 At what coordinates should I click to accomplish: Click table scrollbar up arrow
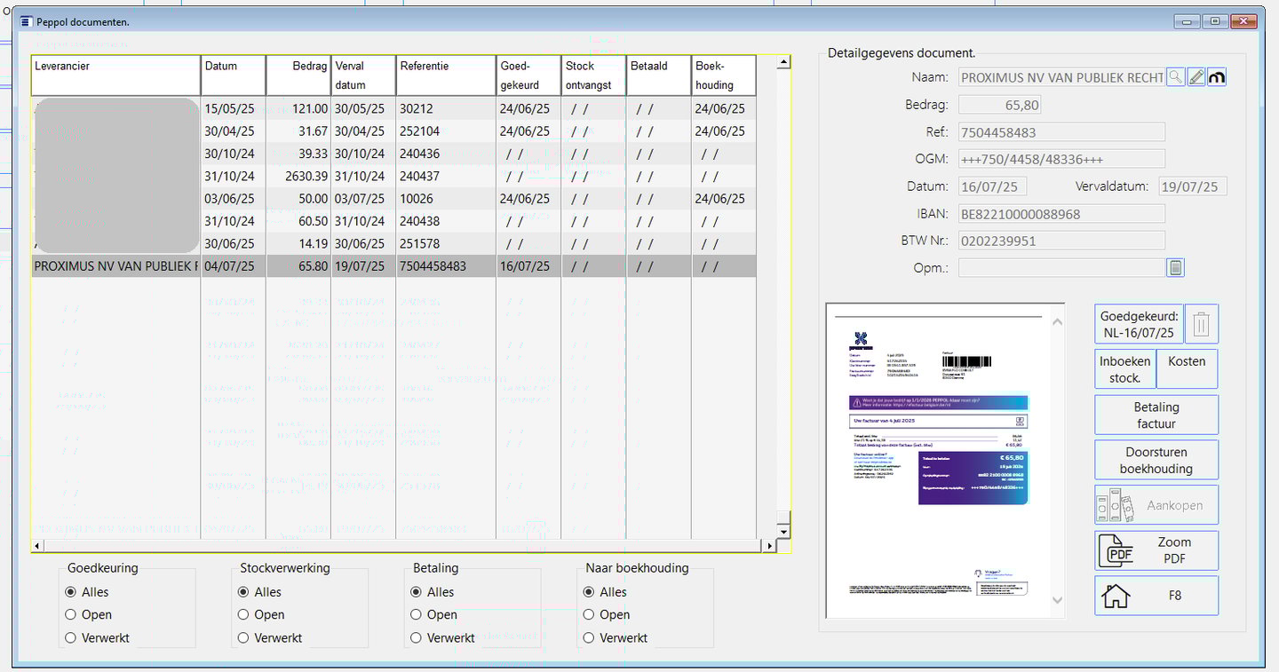pyautogui.click(x=783, y=63)
